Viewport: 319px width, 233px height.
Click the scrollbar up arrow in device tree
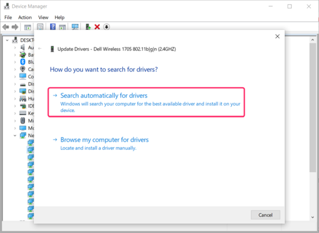tap(313, 40)
